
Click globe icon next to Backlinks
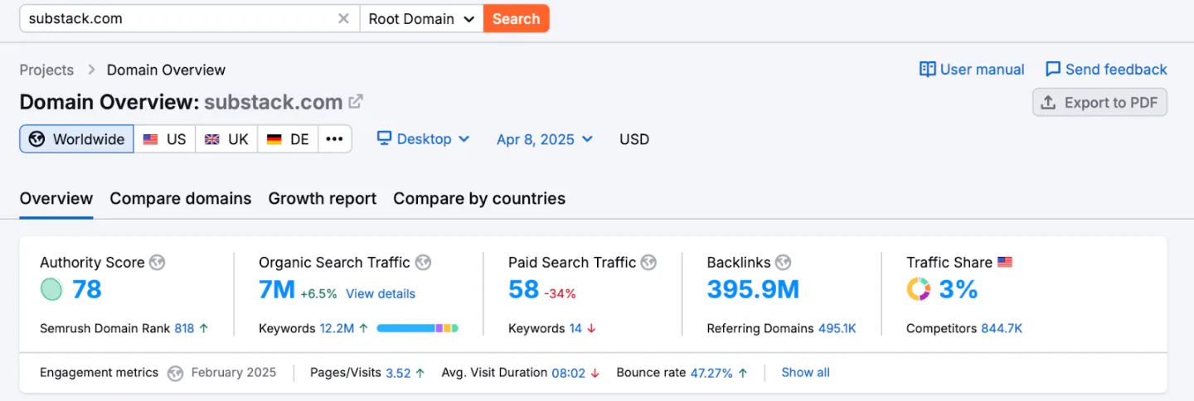pos(783,263)
